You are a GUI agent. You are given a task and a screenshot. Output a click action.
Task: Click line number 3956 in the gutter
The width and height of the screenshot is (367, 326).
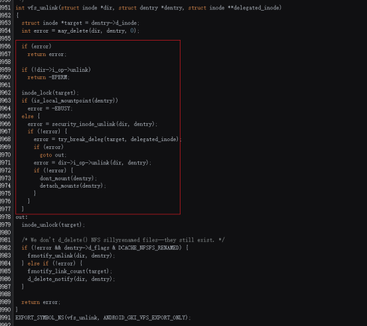[5, 46]
